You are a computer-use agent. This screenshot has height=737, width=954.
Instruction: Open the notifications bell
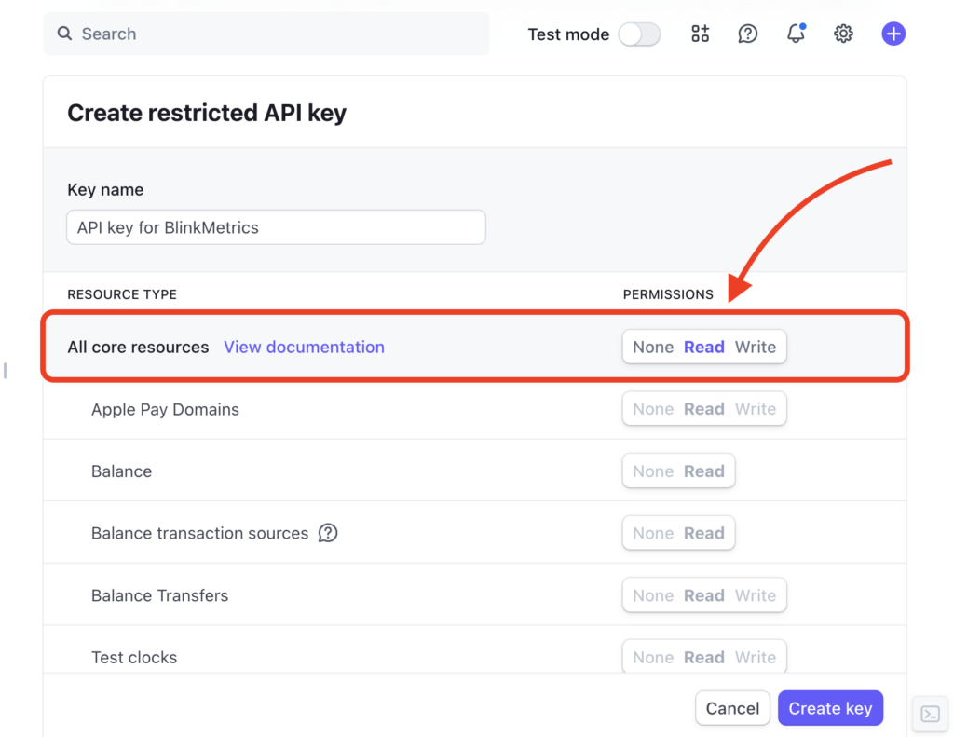pos(796,34)
